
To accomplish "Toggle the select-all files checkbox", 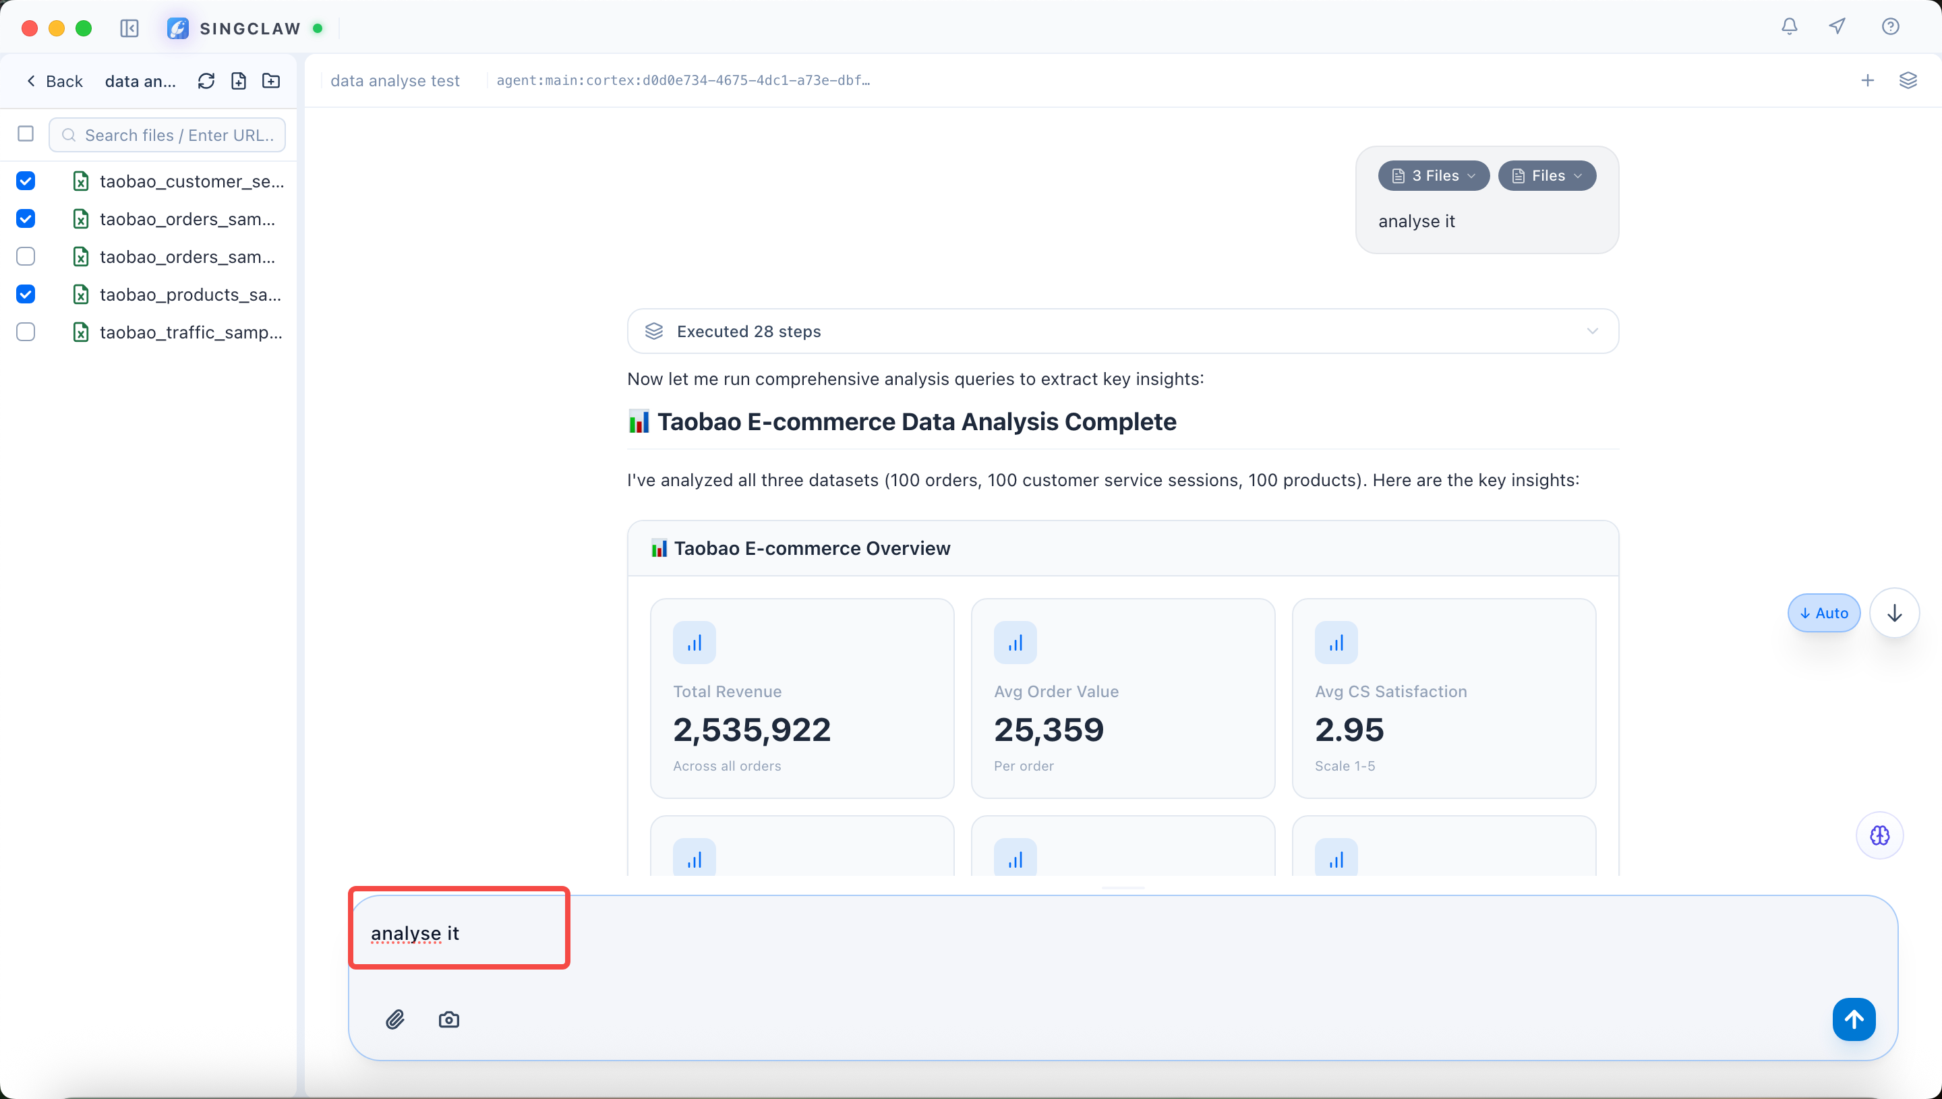I will [26, 134].
